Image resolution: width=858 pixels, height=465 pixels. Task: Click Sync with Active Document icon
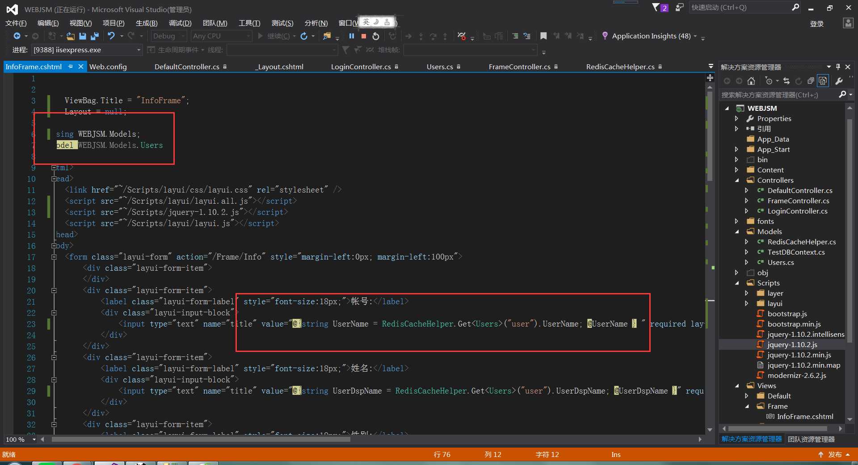pos(786,81)
